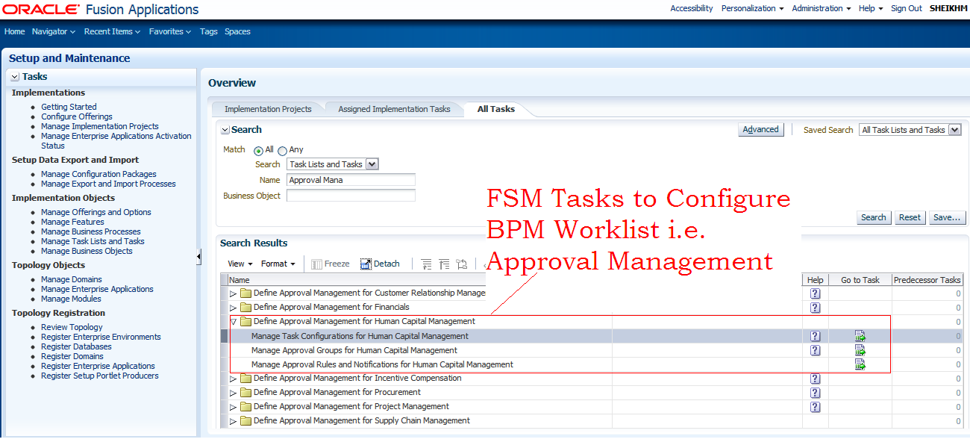The width and height of the screenshot is (970, 448).
Task: Click inside the Business Object input field
Action: [x=351, y=194]
